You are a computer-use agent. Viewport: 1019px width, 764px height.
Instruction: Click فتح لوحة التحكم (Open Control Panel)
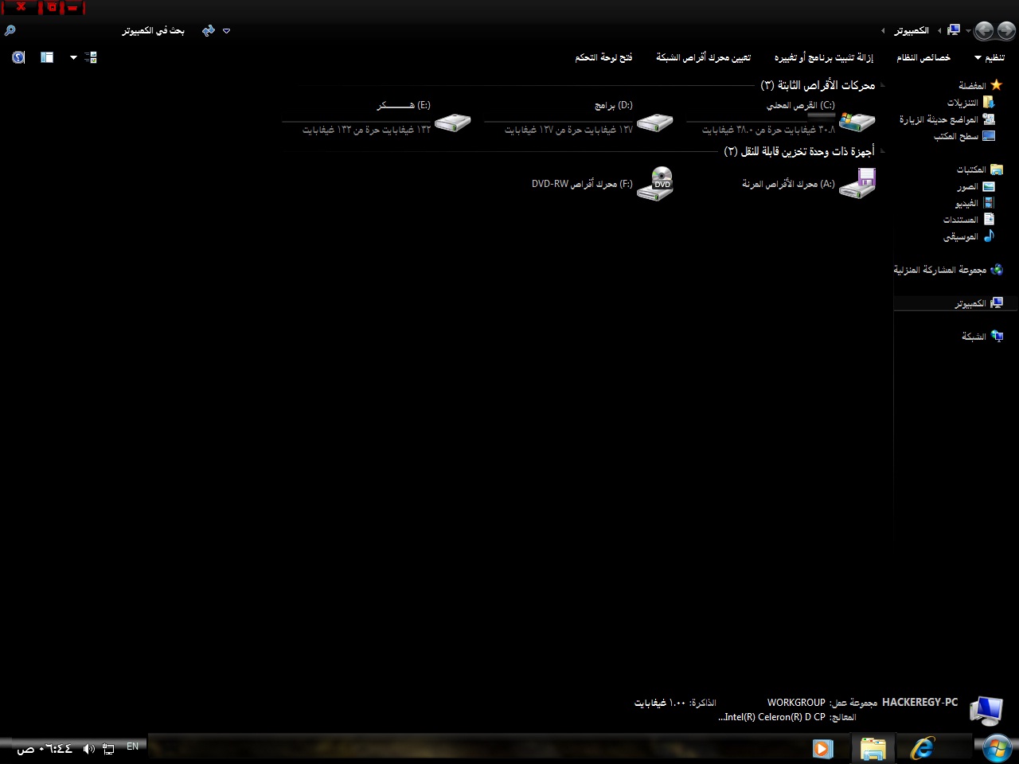603,57
